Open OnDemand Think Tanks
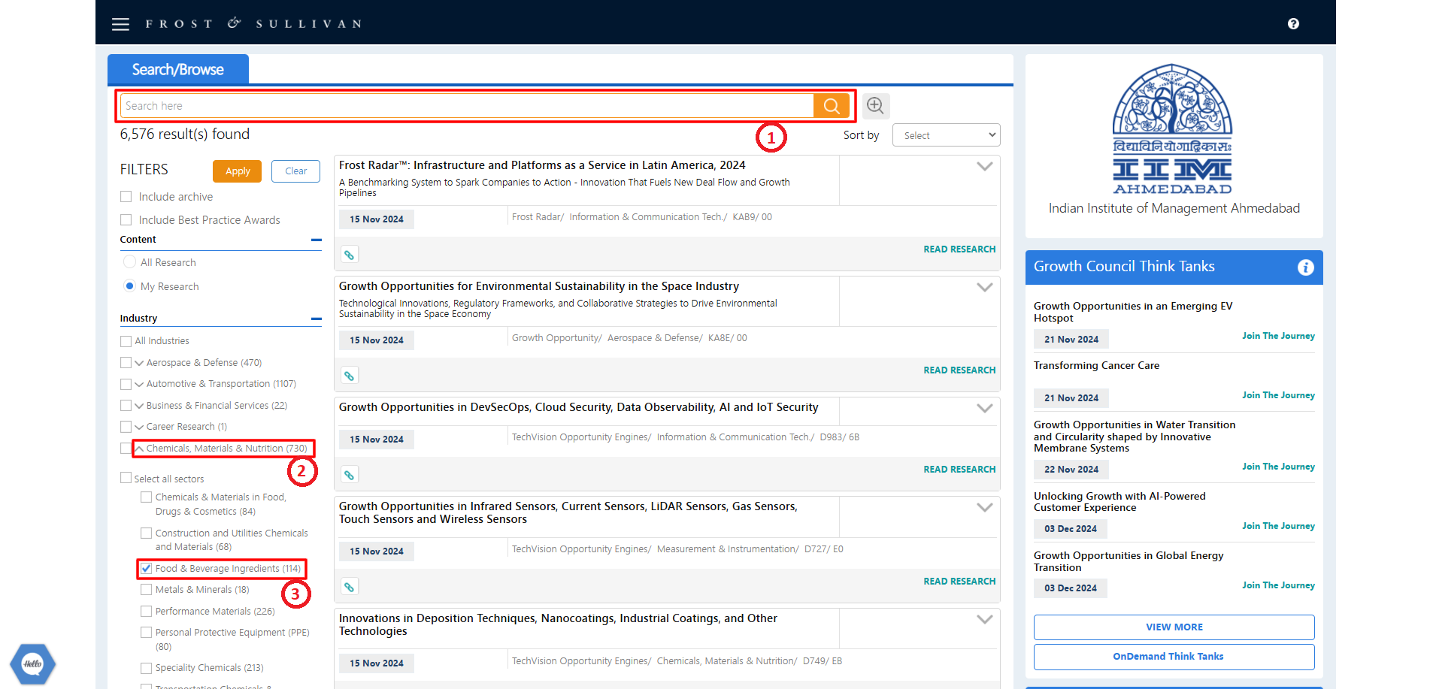 point(1174,657)
